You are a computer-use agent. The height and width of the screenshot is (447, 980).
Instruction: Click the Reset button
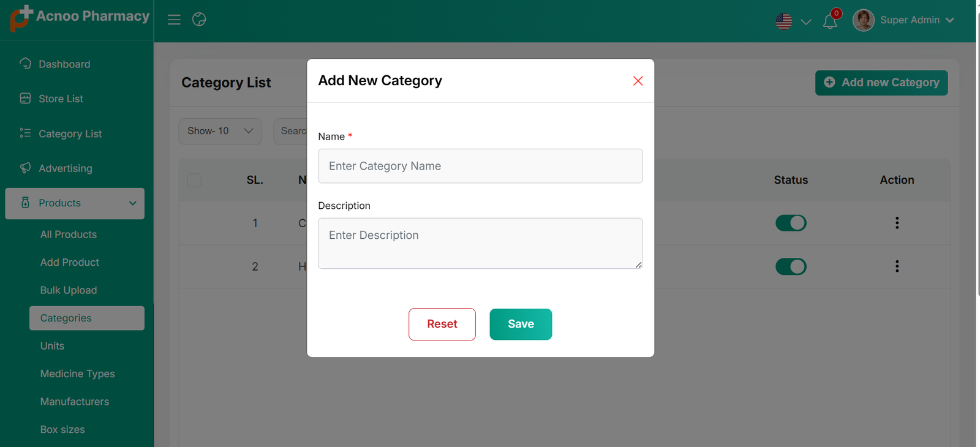coord(442,324)
